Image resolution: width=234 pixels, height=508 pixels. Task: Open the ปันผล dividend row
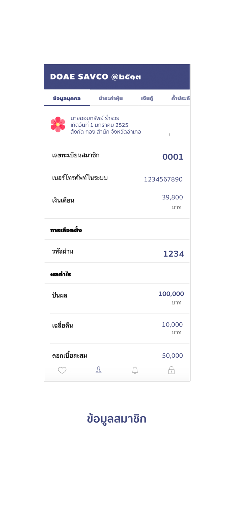(117, 296)
